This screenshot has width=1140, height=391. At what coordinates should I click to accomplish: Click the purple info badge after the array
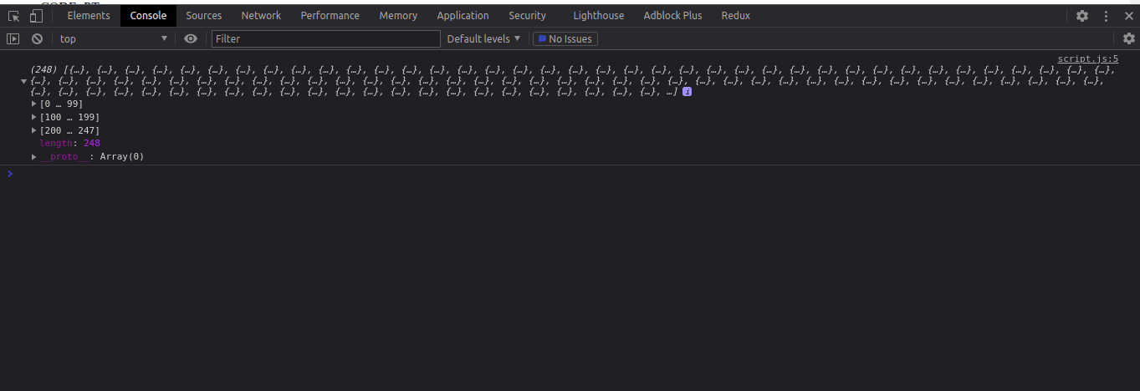[x=687, y=91]
